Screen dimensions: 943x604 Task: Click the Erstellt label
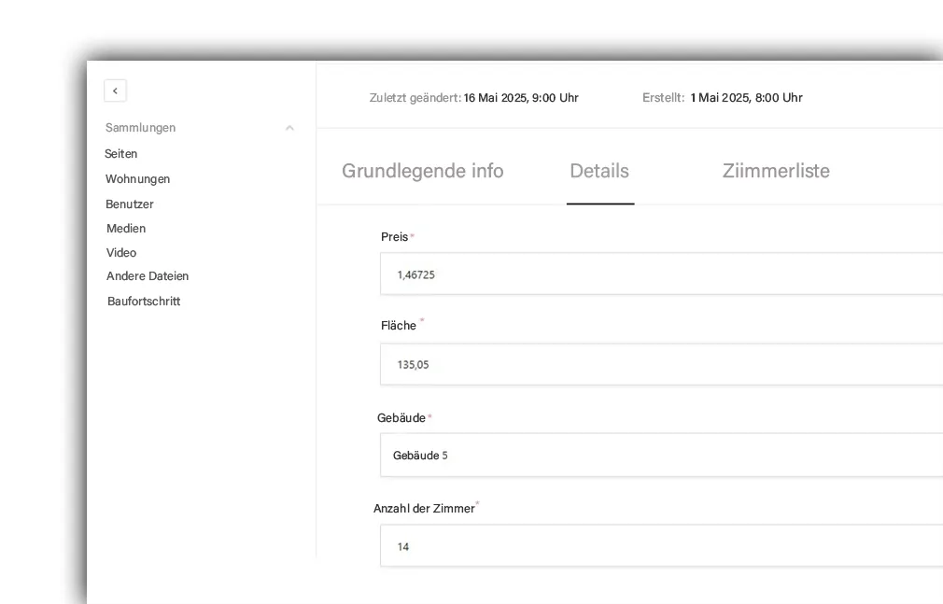point(663,97)
